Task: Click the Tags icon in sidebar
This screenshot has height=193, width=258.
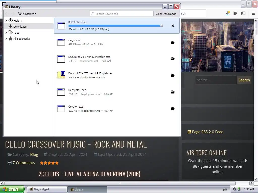Action: click(11, 32)
